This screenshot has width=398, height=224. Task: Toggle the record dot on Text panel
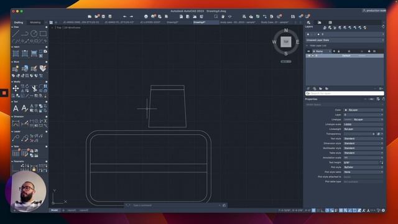pos(46,101)
